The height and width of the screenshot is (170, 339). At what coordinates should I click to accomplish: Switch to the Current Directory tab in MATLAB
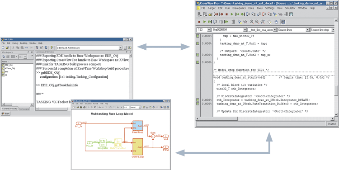9,109
